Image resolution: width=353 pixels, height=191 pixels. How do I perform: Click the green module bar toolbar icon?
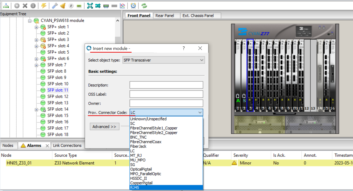[79, 5]
